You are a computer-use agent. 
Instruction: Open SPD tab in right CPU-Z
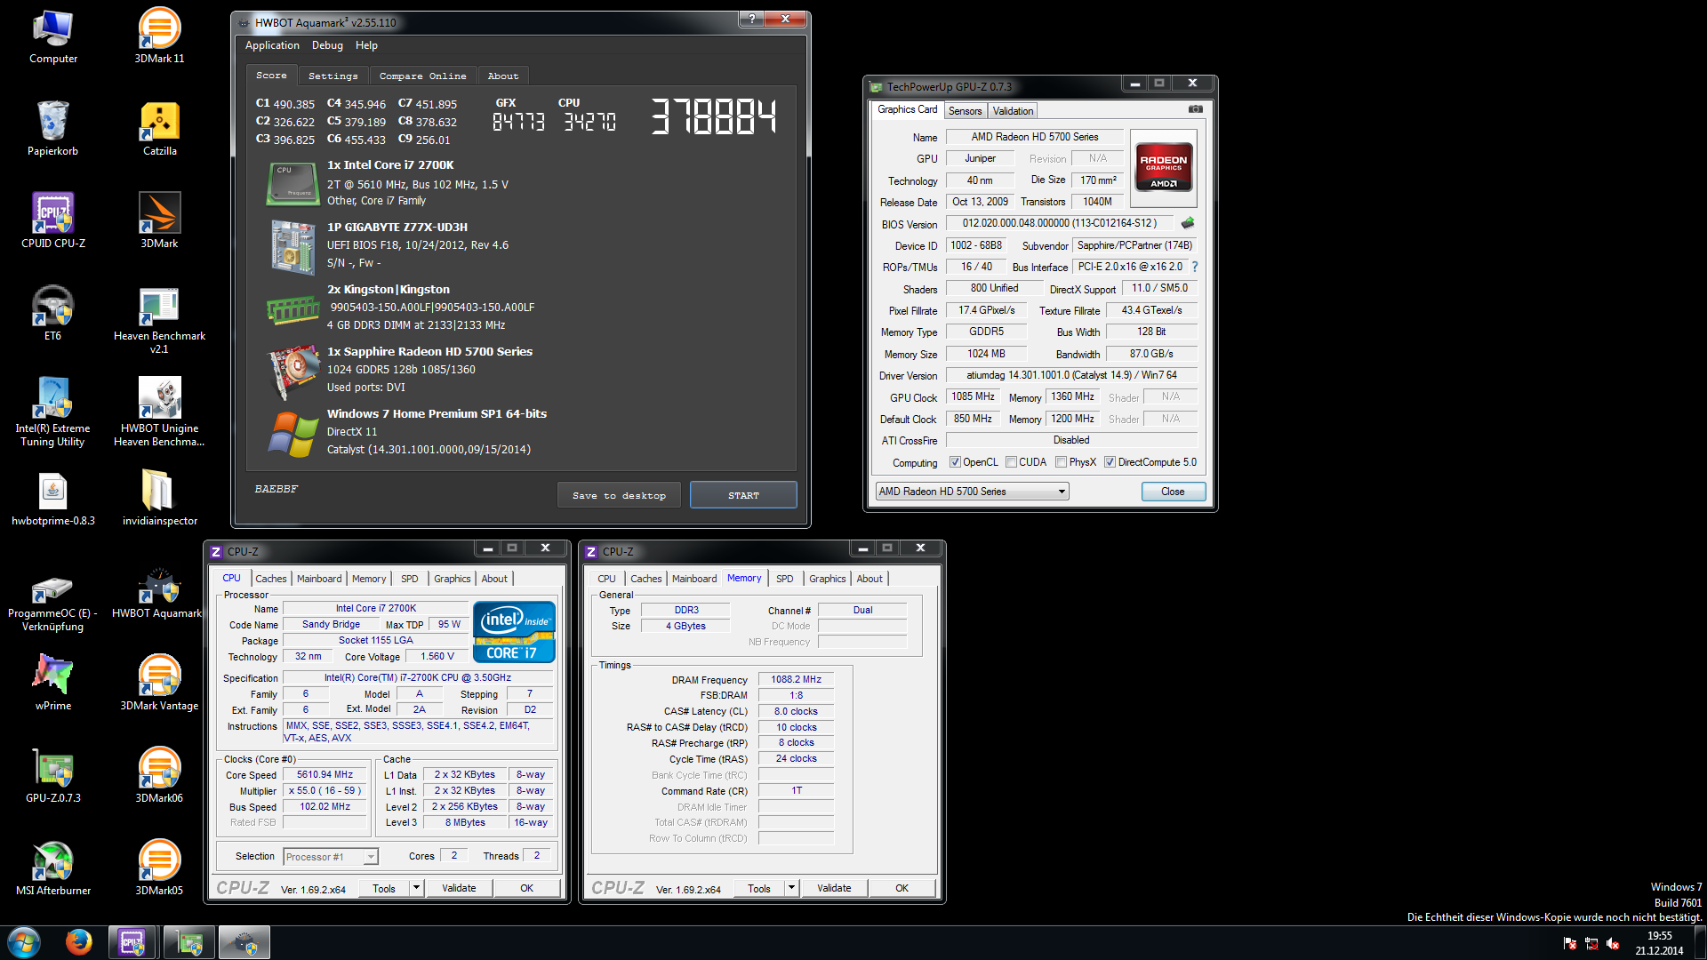coord(784,579)
